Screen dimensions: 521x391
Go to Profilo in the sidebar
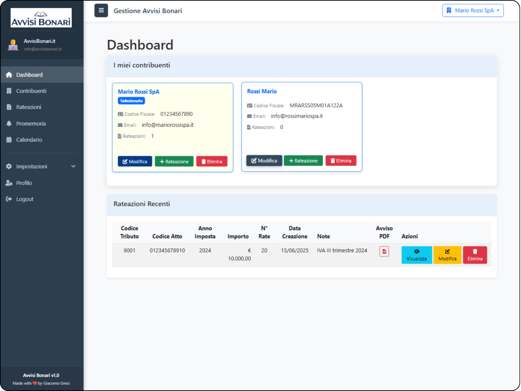point(24,183)
